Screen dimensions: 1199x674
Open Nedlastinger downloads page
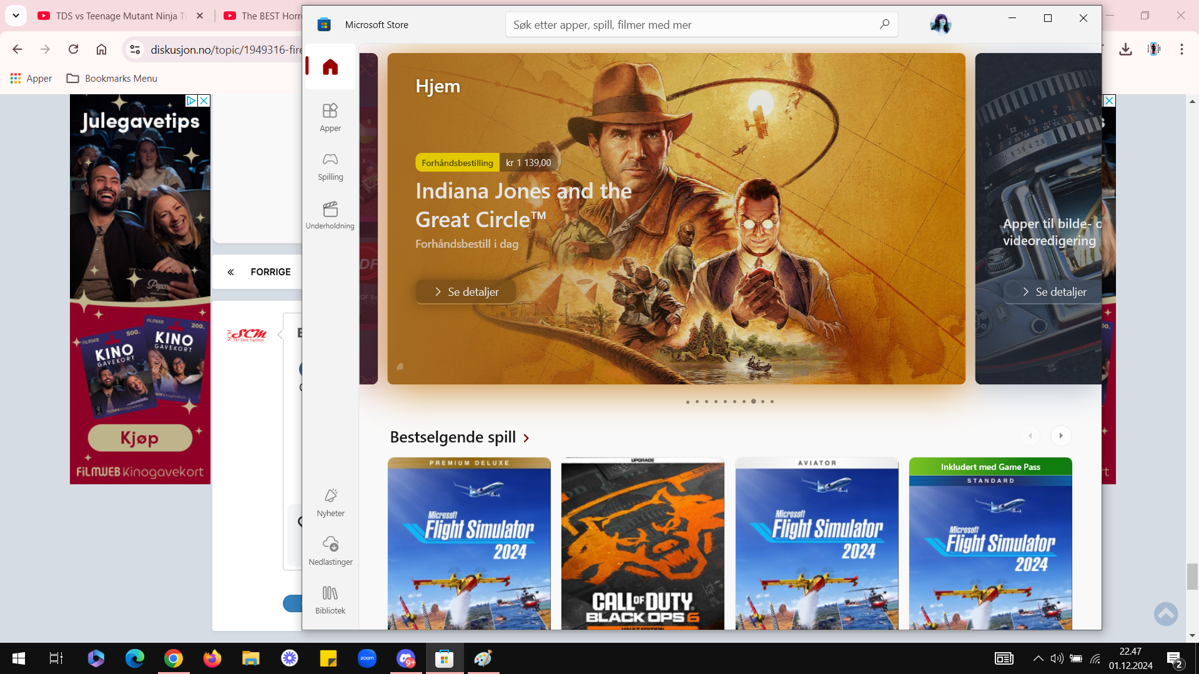click(x=330, y=551)
